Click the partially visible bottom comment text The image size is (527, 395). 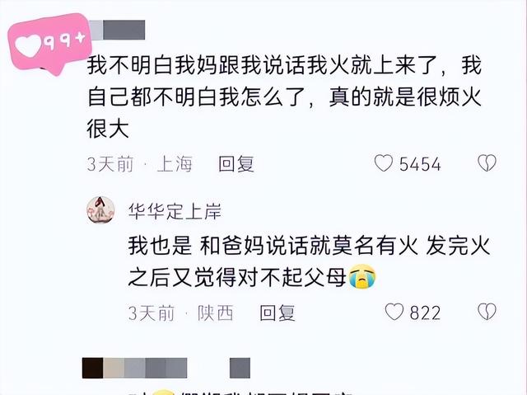coord(240,393)
